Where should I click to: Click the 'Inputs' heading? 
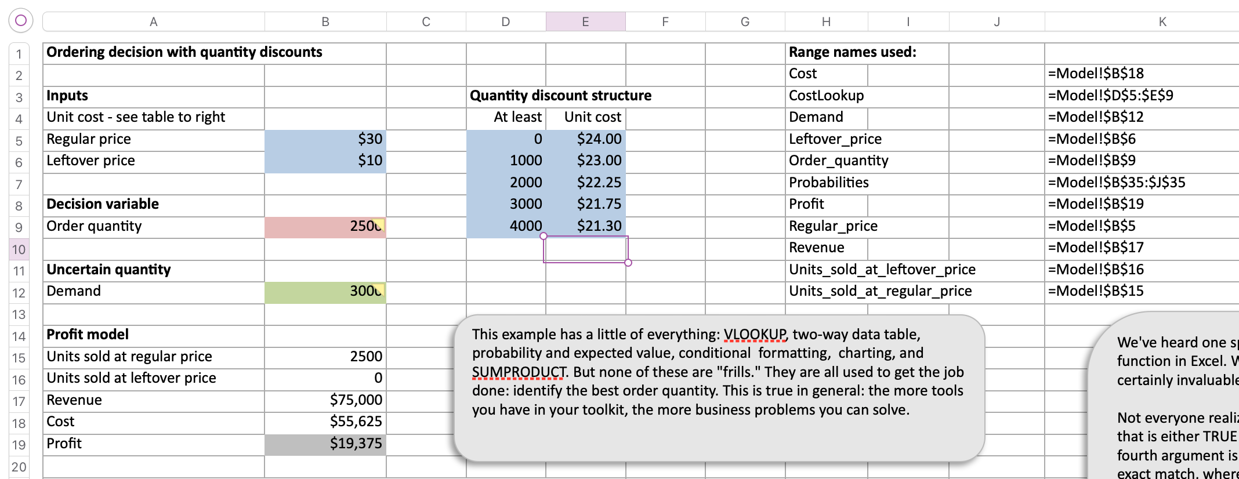[67, 96]
